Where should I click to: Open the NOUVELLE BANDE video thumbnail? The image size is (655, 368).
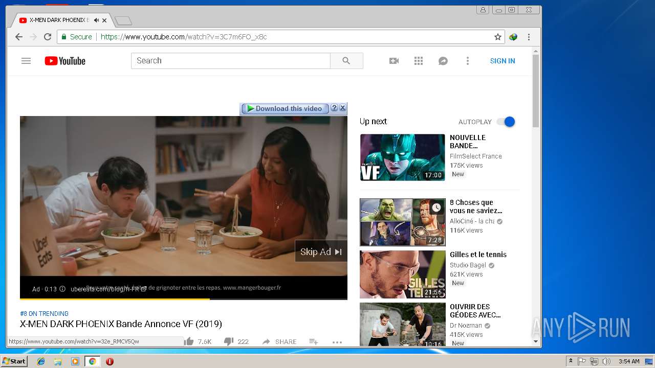403,157
